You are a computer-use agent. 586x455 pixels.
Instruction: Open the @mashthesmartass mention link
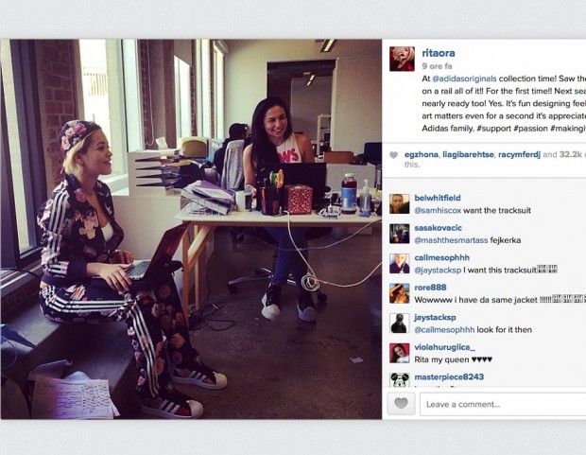(x=451, y=240)
